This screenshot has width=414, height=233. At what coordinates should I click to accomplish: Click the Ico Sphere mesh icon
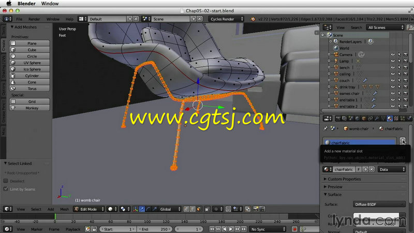point(13,69)
